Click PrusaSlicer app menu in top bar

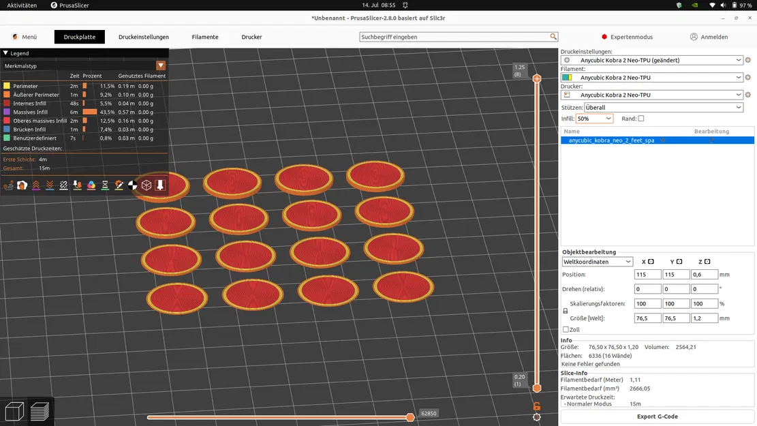click(x=70, y=5)
